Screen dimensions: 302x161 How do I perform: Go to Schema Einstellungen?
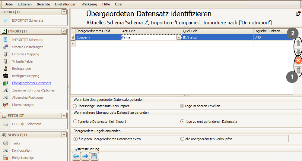(27, 47)
